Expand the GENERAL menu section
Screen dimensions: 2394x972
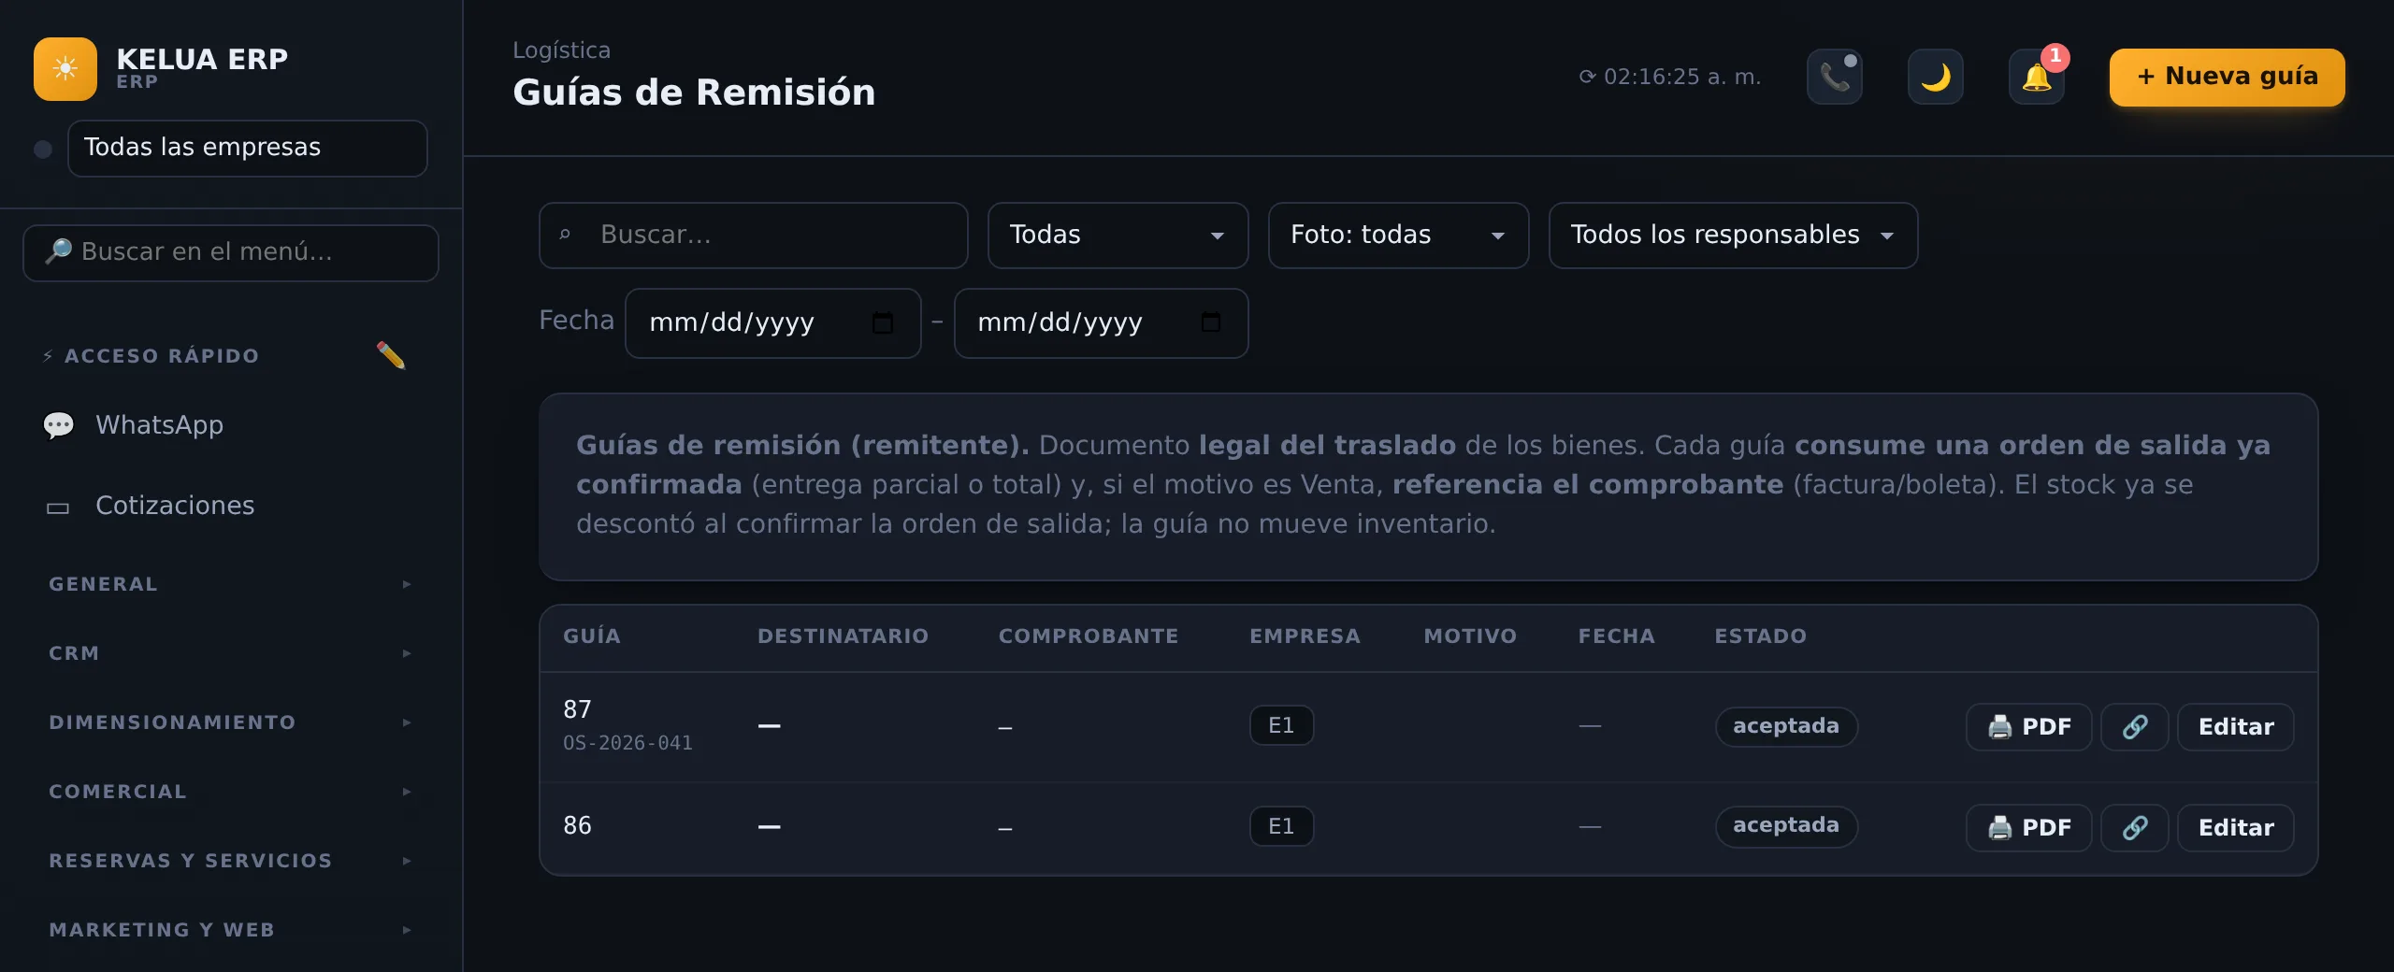[230, 584]
